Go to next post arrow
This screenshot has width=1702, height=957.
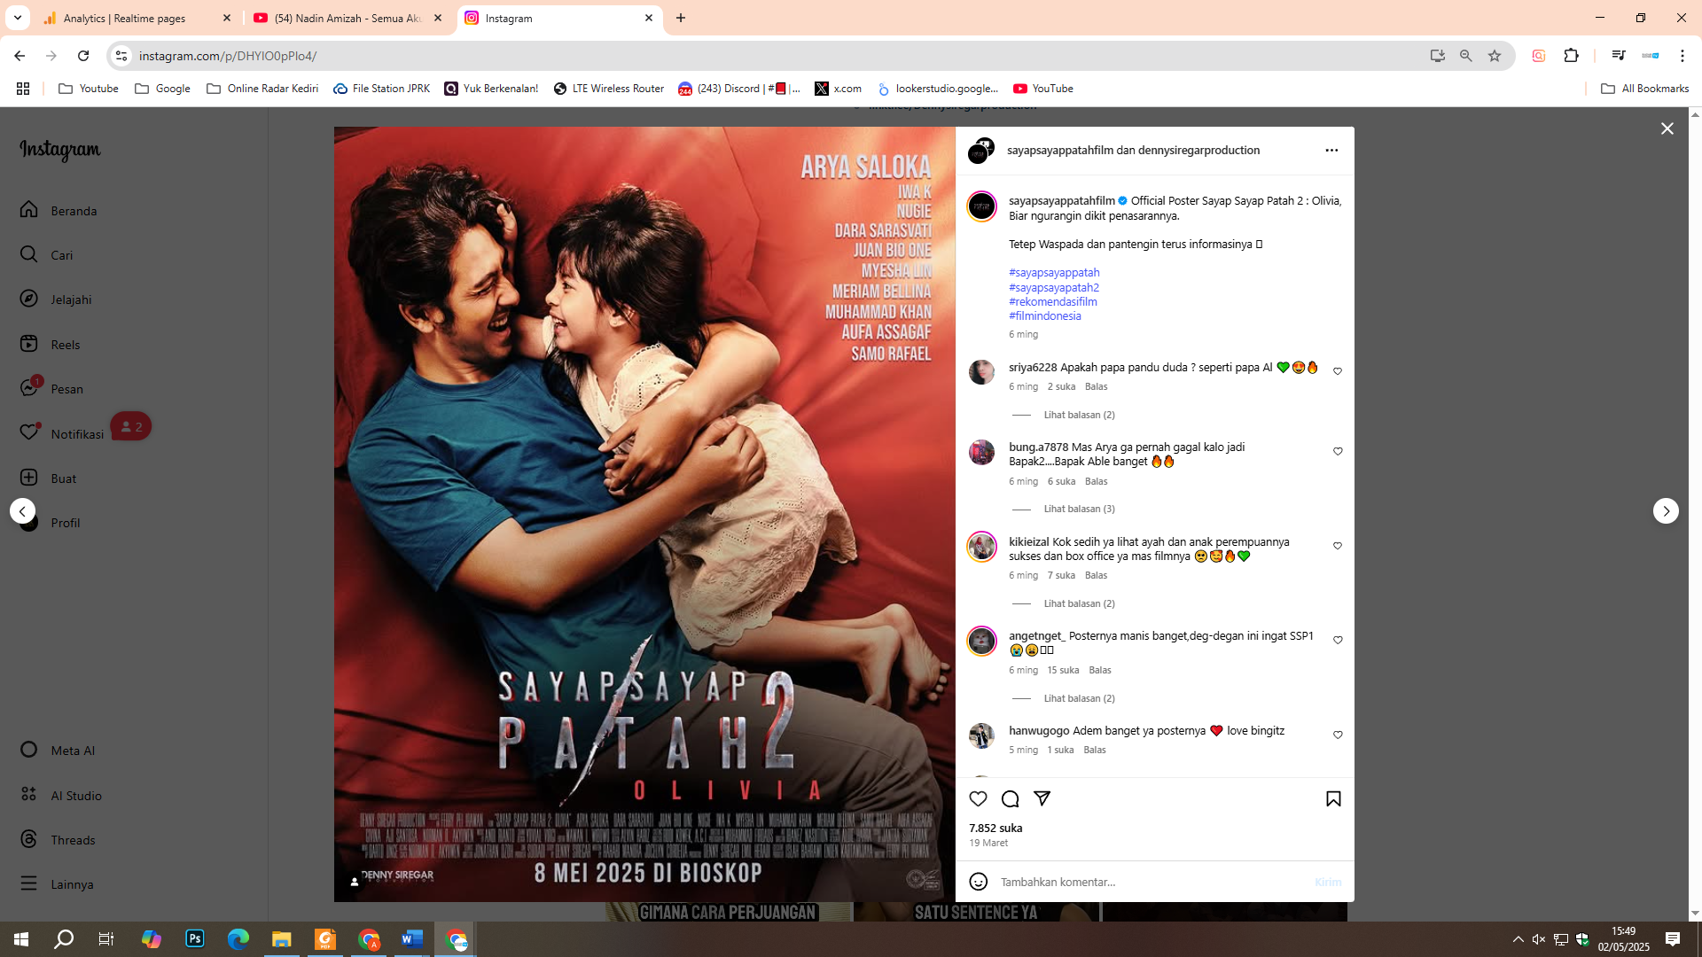coord(1666,510)
